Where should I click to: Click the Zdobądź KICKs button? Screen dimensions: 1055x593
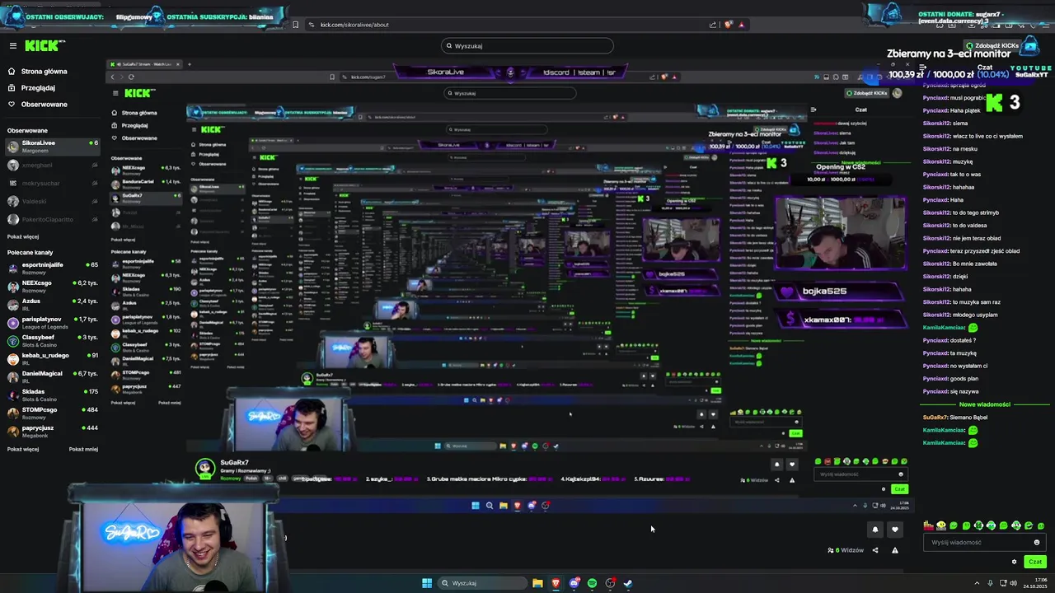click(x=992, y=46)
